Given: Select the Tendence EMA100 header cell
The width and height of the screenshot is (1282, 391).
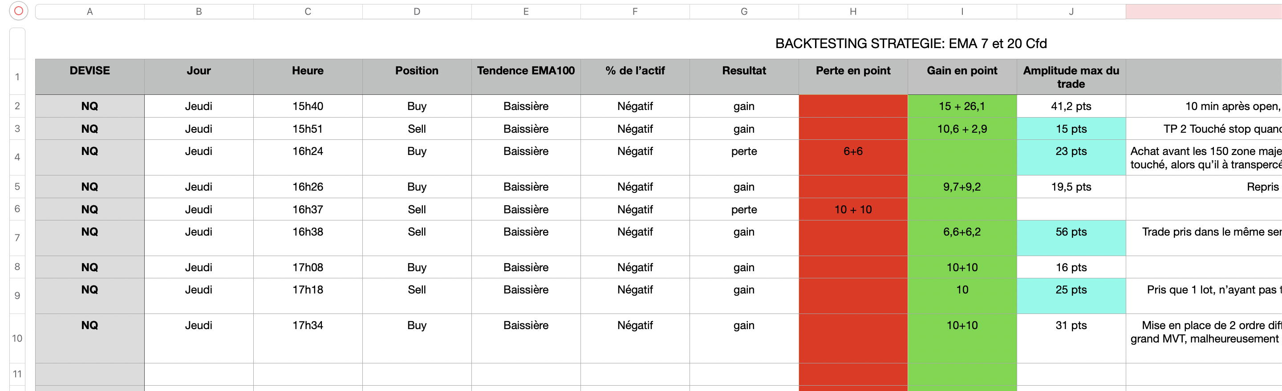Looking at the screenshot, I should pos(526,71).
